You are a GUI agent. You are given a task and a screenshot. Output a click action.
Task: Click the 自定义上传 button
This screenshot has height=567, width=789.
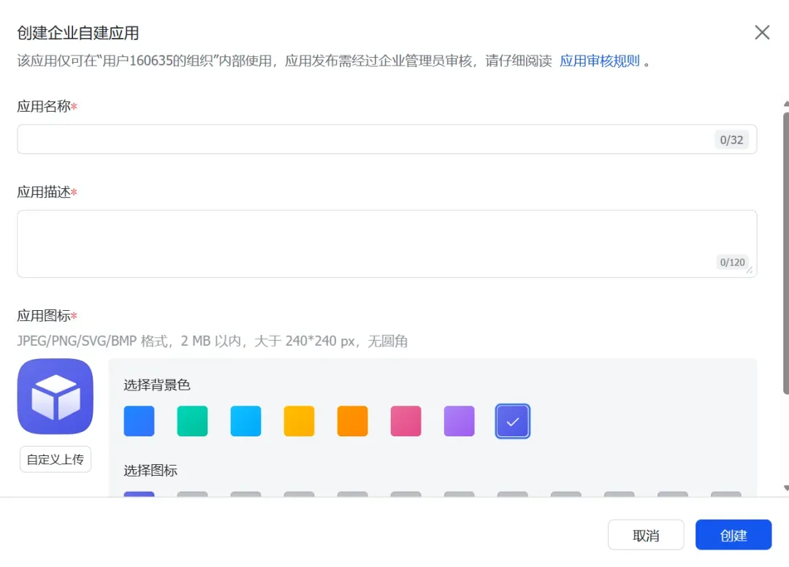56,459
